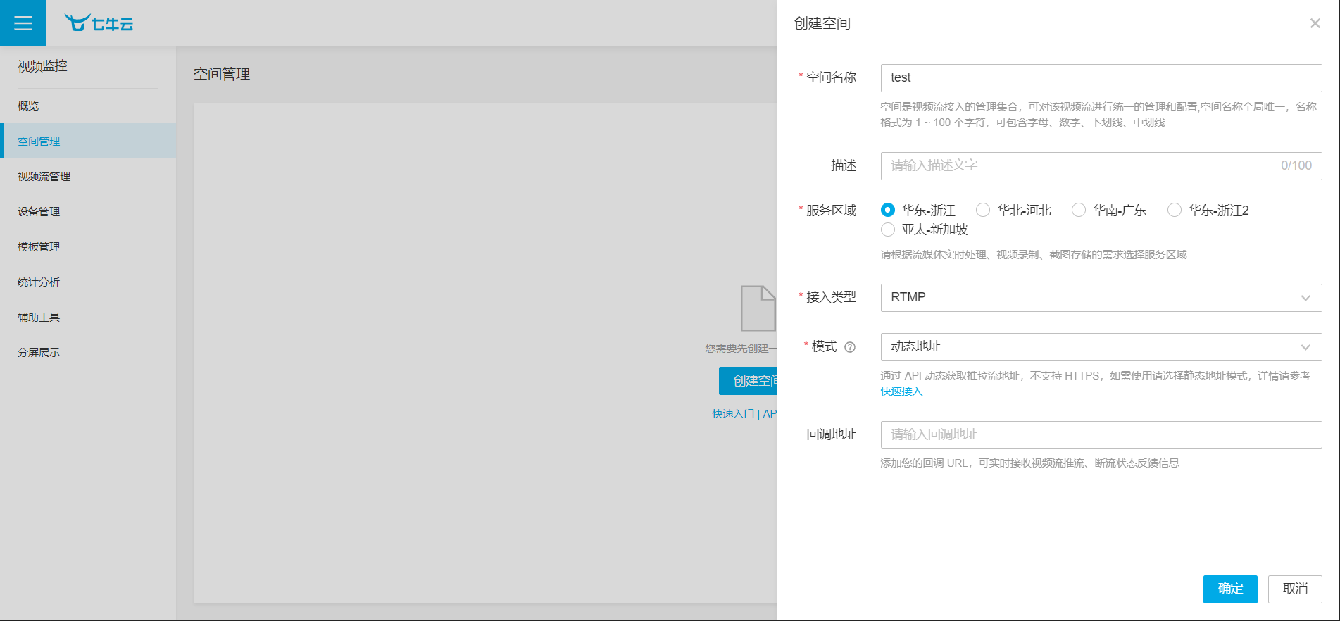The width and height of the screenshot is (1340, 621).
Task: Open 视频流管理 in sidebar
Action: (88, 176)
